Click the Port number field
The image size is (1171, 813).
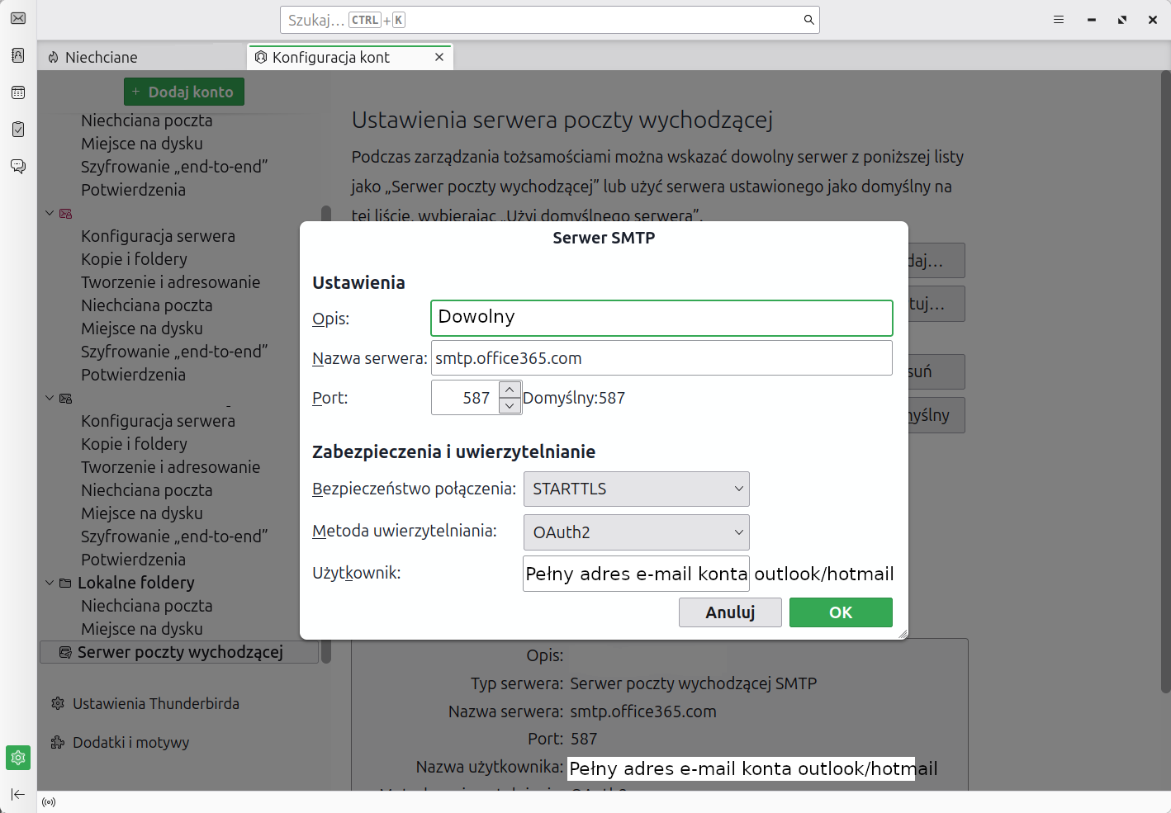click(x=466, y=398)
